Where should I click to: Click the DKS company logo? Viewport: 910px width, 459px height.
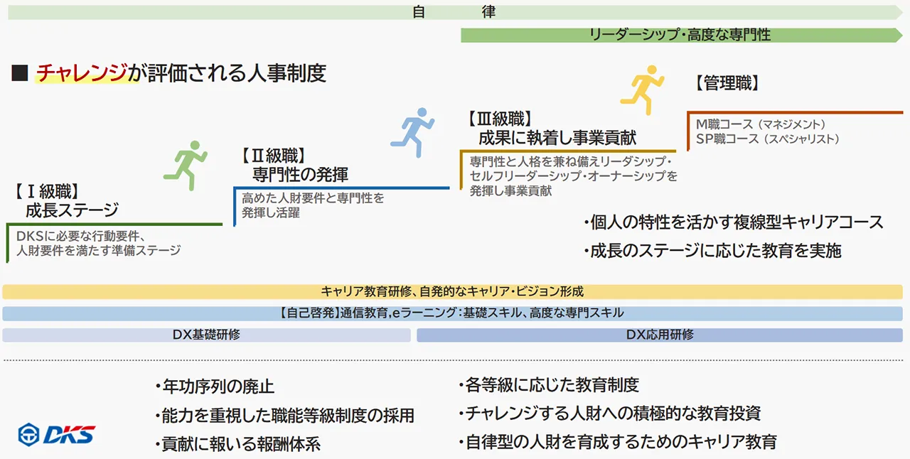pyautogui.click(x=57, y=434)
